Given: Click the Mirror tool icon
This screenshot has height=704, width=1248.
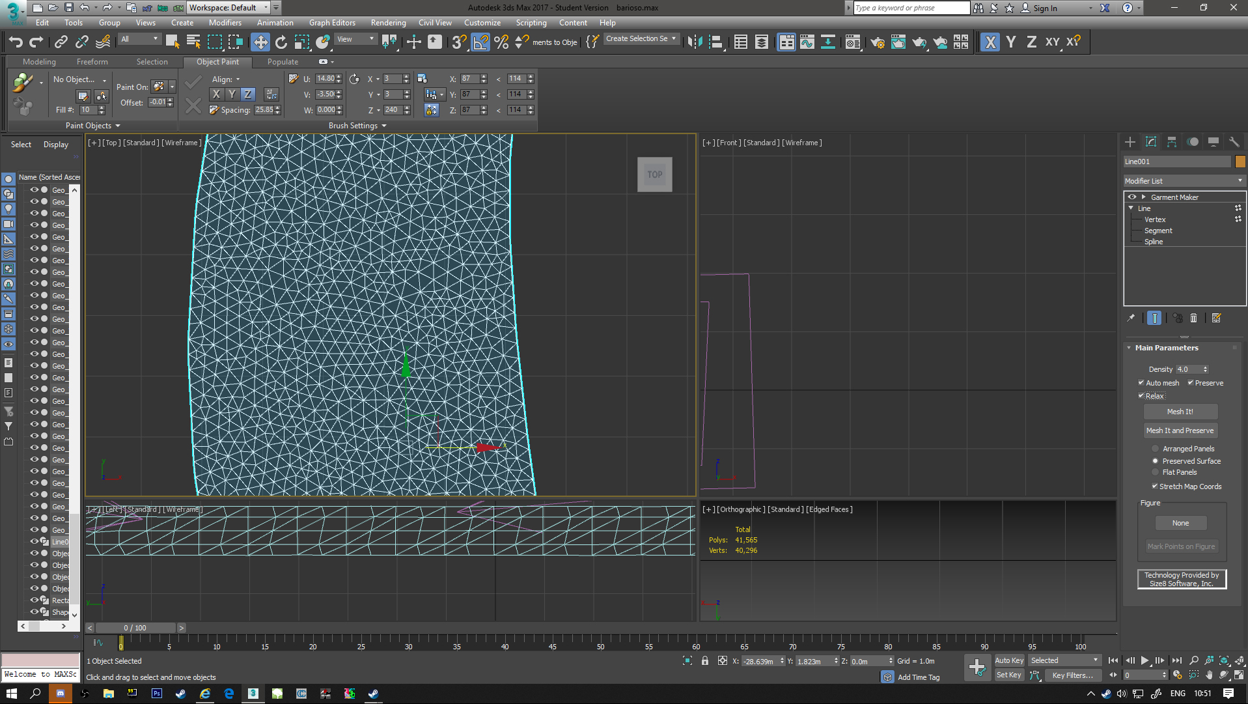Looking at the screenshot, I should coord(695,42).
